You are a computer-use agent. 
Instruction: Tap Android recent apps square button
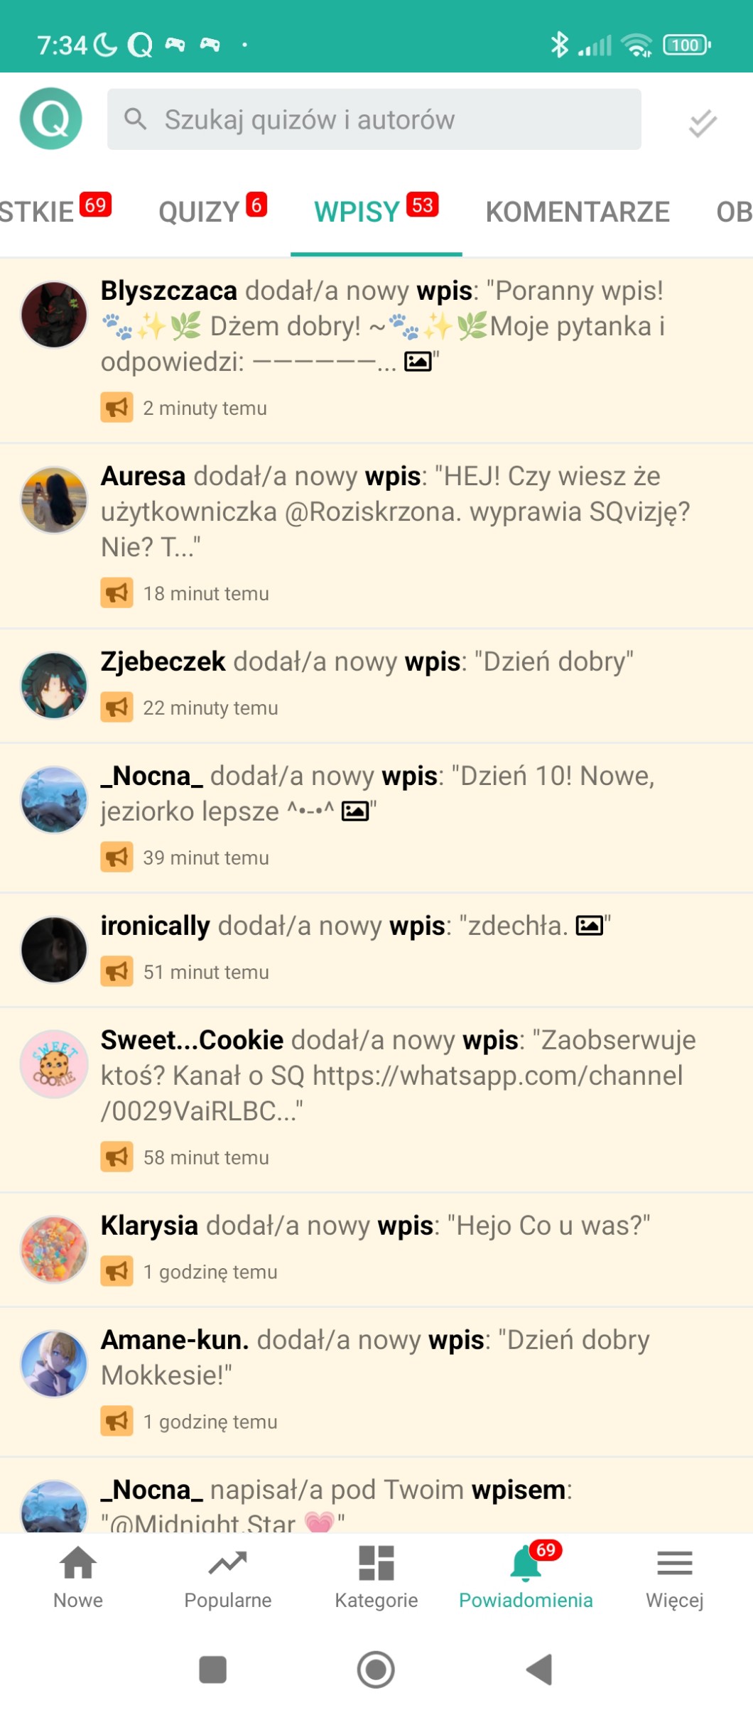(x=212, y=1669)
